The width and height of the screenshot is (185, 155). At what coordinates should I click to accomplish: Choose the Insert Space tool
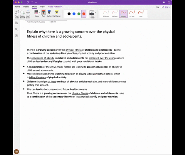[x=28, y=14]
